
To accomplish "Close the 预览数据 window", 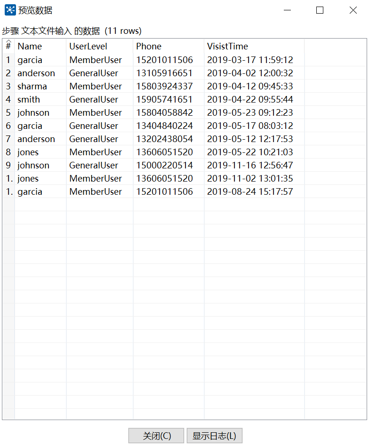I will (353, 10).
